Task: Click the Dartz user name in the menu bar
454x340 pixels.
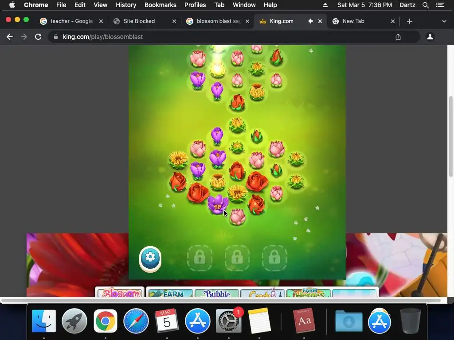Action: pos(407,5)
